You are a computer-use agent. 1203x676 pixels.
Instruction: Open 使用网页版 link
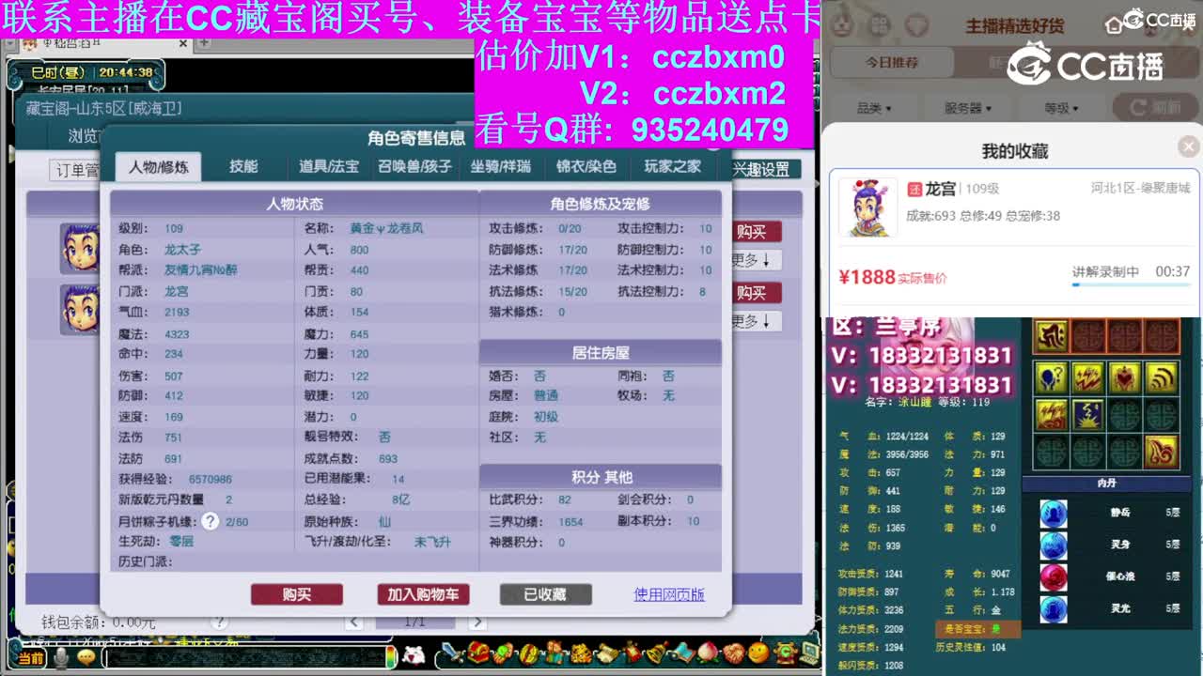[x=669, y=594]
